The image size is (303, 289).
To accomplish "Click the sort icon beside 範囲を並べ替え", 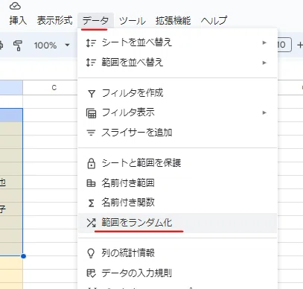I will click(x=91, y=63).
